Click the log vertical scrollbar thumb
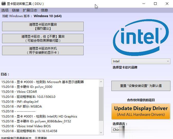173x139 pixels. point(101,104)
